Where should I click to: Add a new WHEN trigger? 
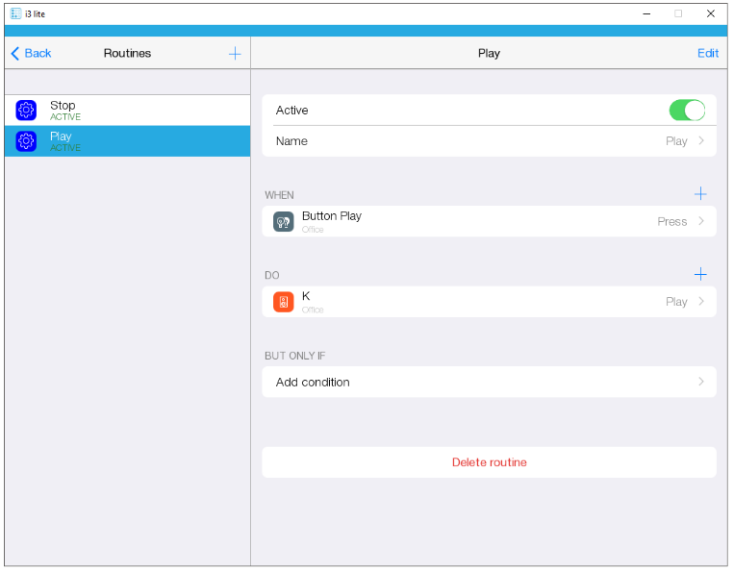click(x=700, y=194)
